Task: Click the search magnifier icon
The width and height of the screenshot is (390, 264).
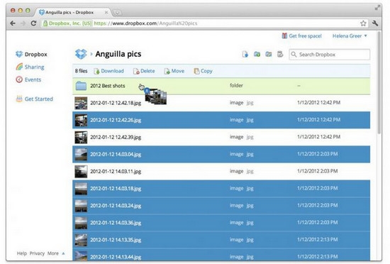Action: 294,54
